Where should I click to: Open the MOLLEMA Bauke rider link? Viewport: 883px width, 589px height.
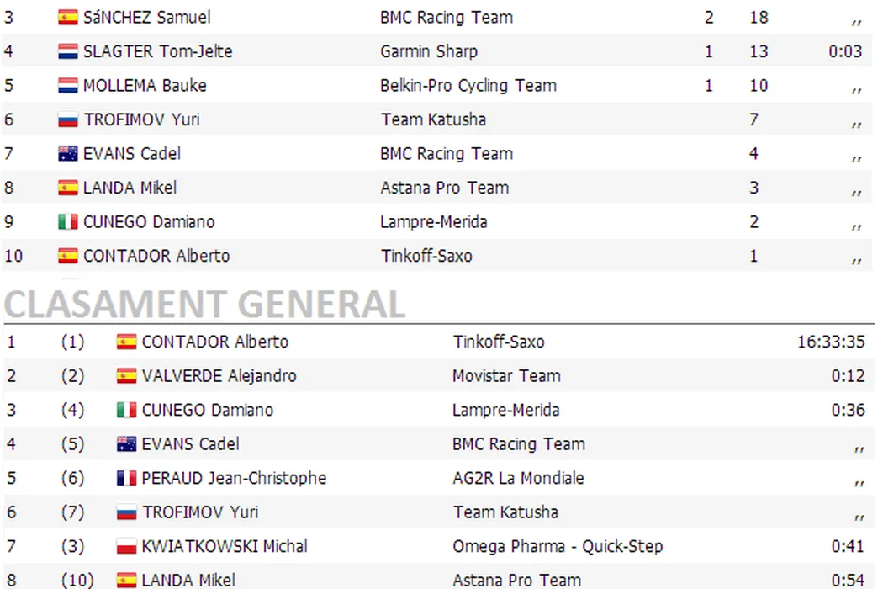click(145, 86)
